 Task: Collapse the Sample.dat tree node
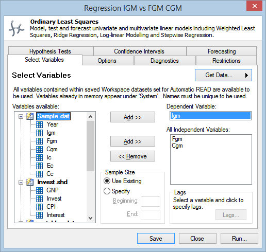click(x=21, y=117)
